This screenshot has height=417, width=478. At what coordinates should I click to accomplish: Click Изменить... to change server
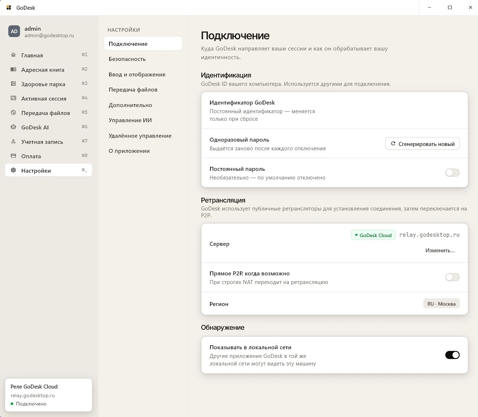pos(440,250)
